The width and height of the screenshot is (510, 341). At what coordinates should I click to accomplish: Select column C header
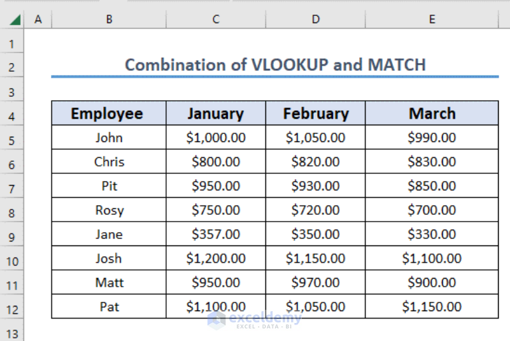(216, 19)
